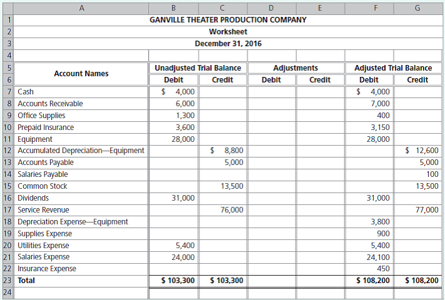This screenshot has height=300, width=445.
Task: Click the Worksheet title cell
Action: (x=228, y=31)
